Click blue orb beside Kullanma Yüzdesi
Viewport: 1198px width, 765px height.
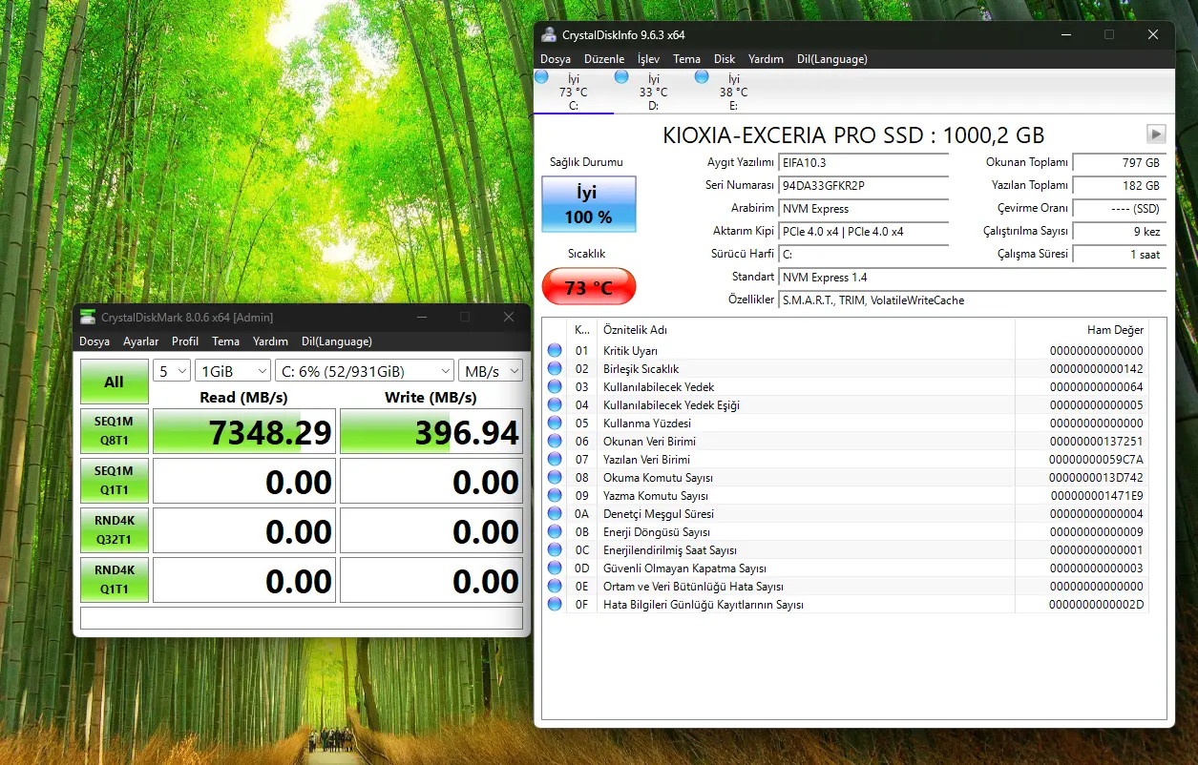click(x=555, y=423)
